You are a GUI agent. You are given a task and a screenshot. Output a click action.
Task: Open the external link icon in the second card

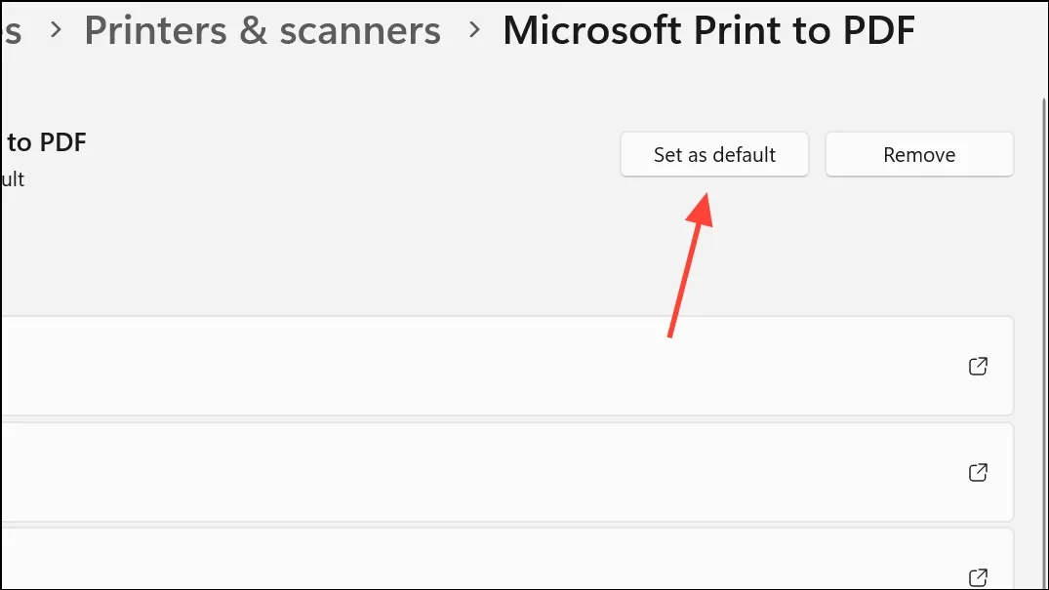tap(978, 472)
